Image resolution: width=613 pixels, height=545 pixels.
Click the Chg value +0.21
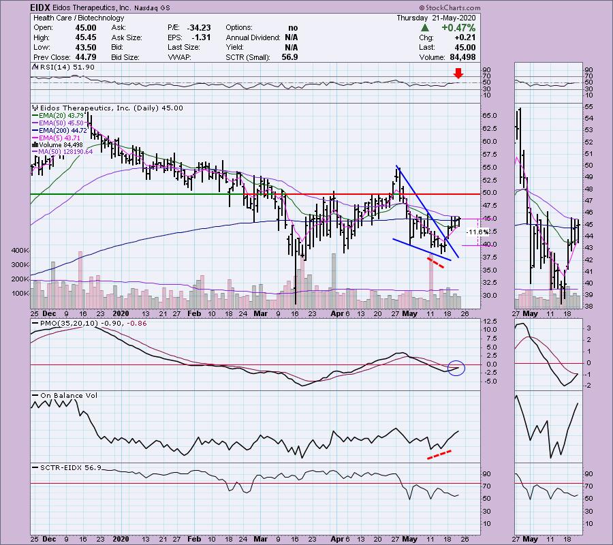[465, 37]
